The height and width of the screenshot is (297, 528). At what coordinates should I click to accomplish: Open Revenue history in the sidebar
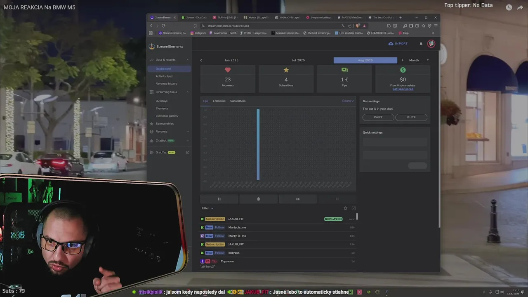point(167,84)
